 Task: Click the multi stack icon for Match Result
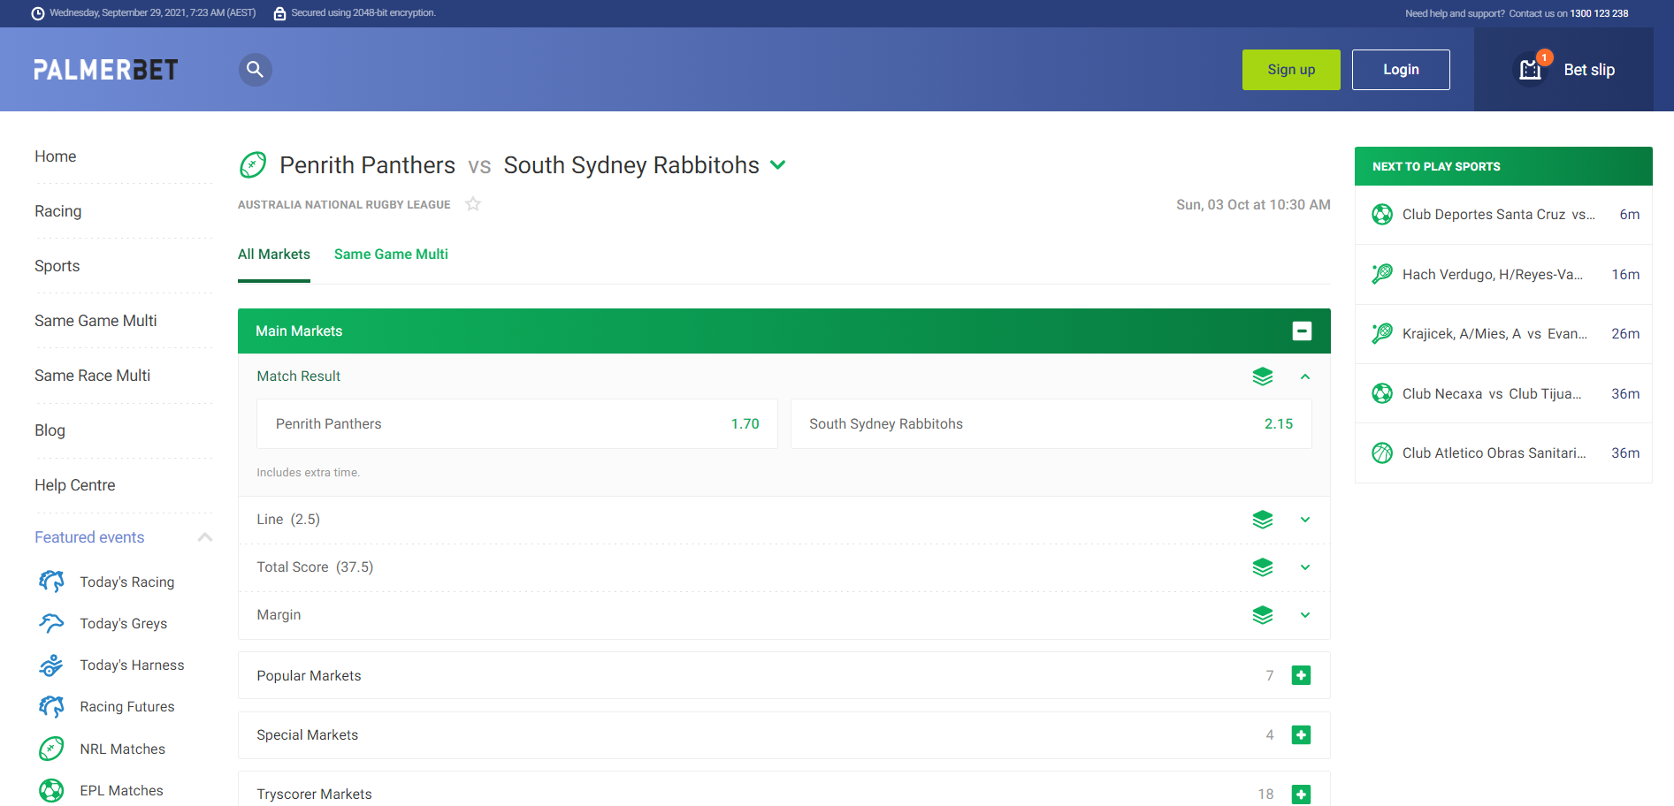coord(1263,376)
